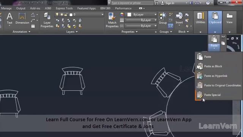Open the Output ribbon tab
The image size is (243, 137).
pyautogui.click(x=21, y=8)
